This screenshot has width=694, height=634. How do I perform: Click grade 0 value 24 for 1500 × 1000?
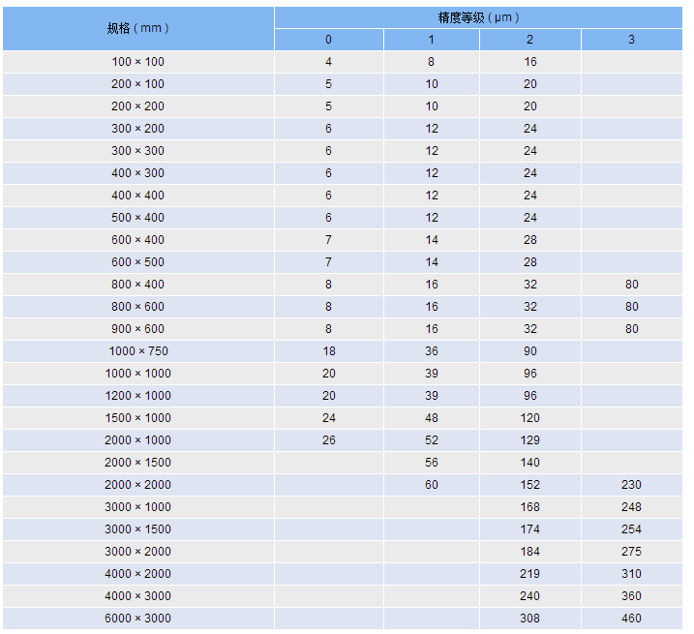(x=329, y=418)
